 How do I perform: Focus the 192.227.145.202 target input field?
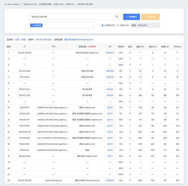(74, 17)
